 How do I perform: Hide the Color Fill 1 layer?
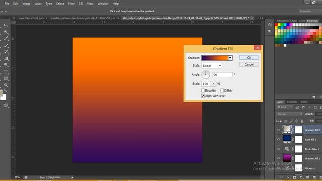point(278,140)
